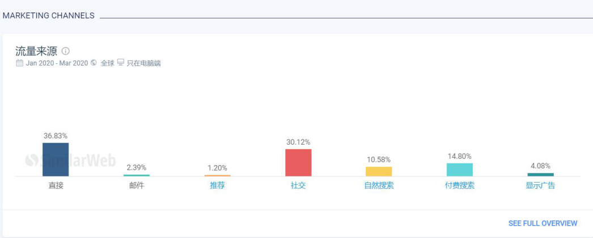Open the SEE FULL OVERVIEW link

pos(543,223)
